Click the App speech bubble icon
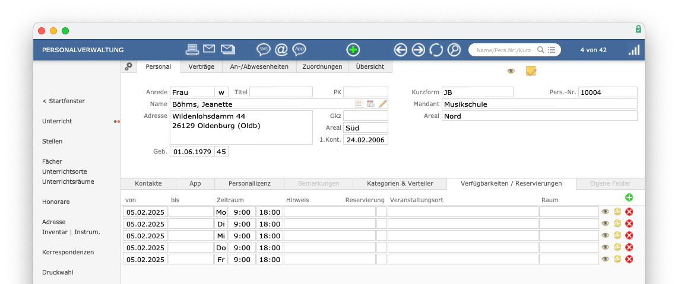 pos(299,50)
